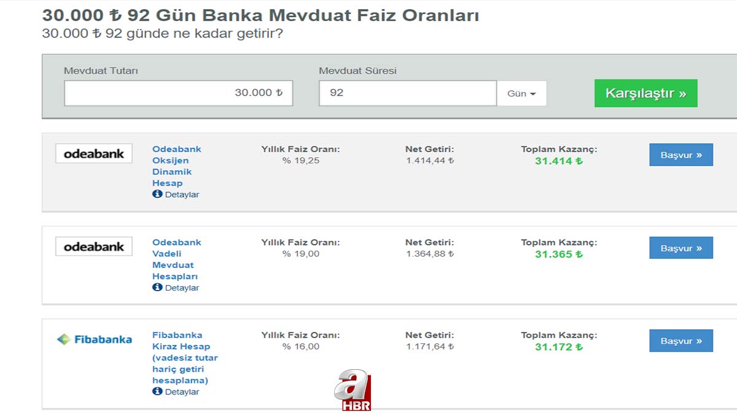
Task: Open the Fibabanka Kiraz Hesap link
Action: point(184,357)
